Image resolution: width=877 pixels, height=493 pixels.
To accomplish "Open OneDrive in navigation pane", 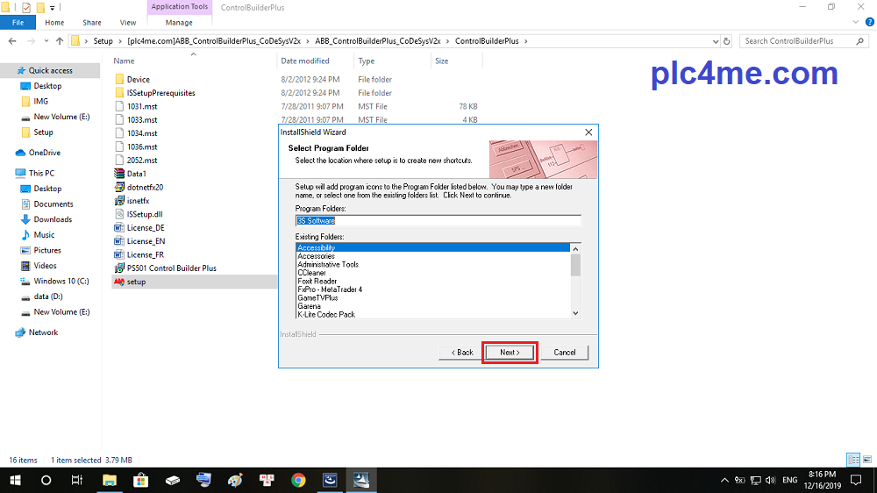I will click(44, 153).
